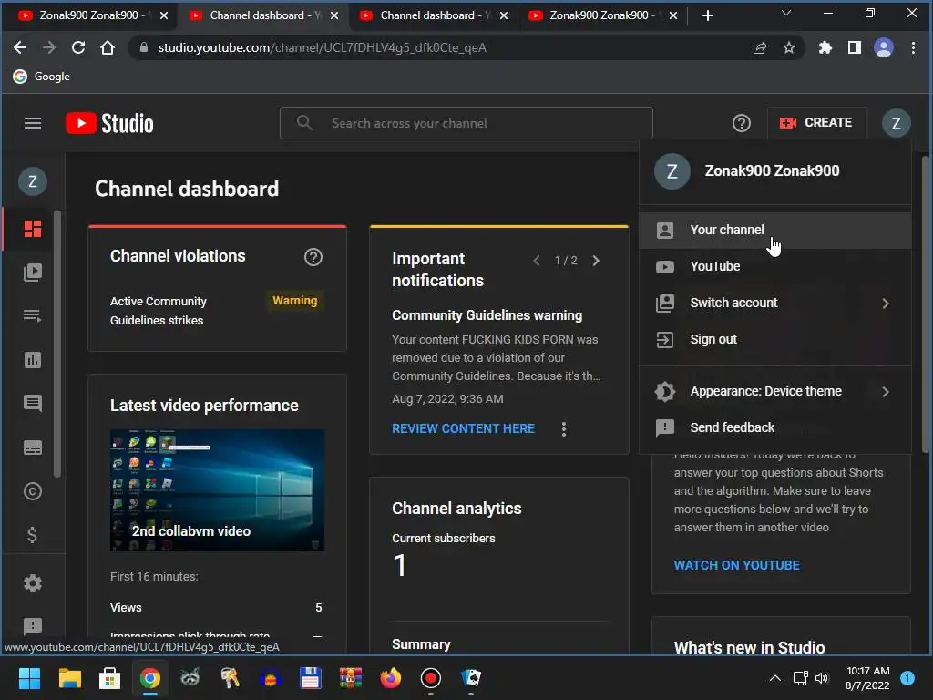Click the Z account avatar in header
Screen dimensions: 933x700
point(896,123)
